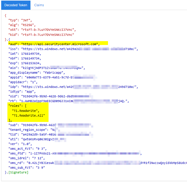Screen dimensions: 187x182
Task: Click the [Signature] text at bottom
Action: [x=18, y=173]
